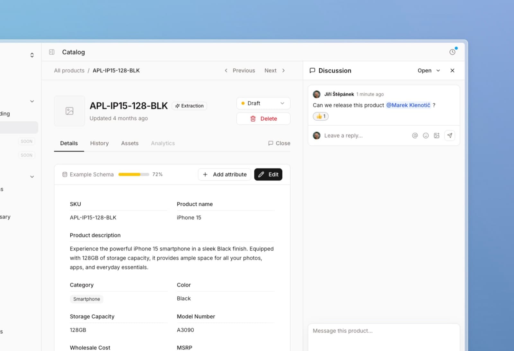Open the Analytics tab
This screenshot has width=514, height=351.
pyautogui.click(x=163, y=143)
